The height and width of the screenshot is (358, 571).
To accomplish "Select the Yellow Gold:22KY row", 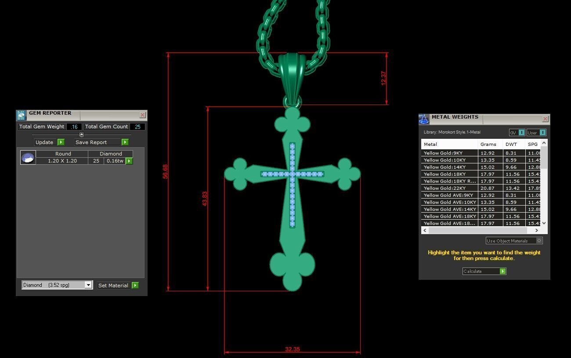I will pos(481,188).
